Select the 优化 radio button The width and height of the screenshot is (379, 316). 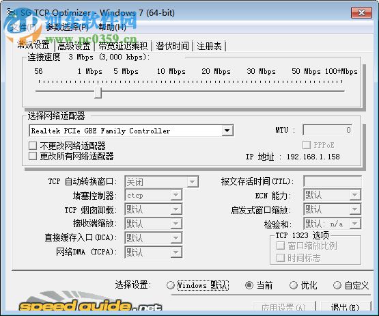pyautogui.click(x=294, y=285)
